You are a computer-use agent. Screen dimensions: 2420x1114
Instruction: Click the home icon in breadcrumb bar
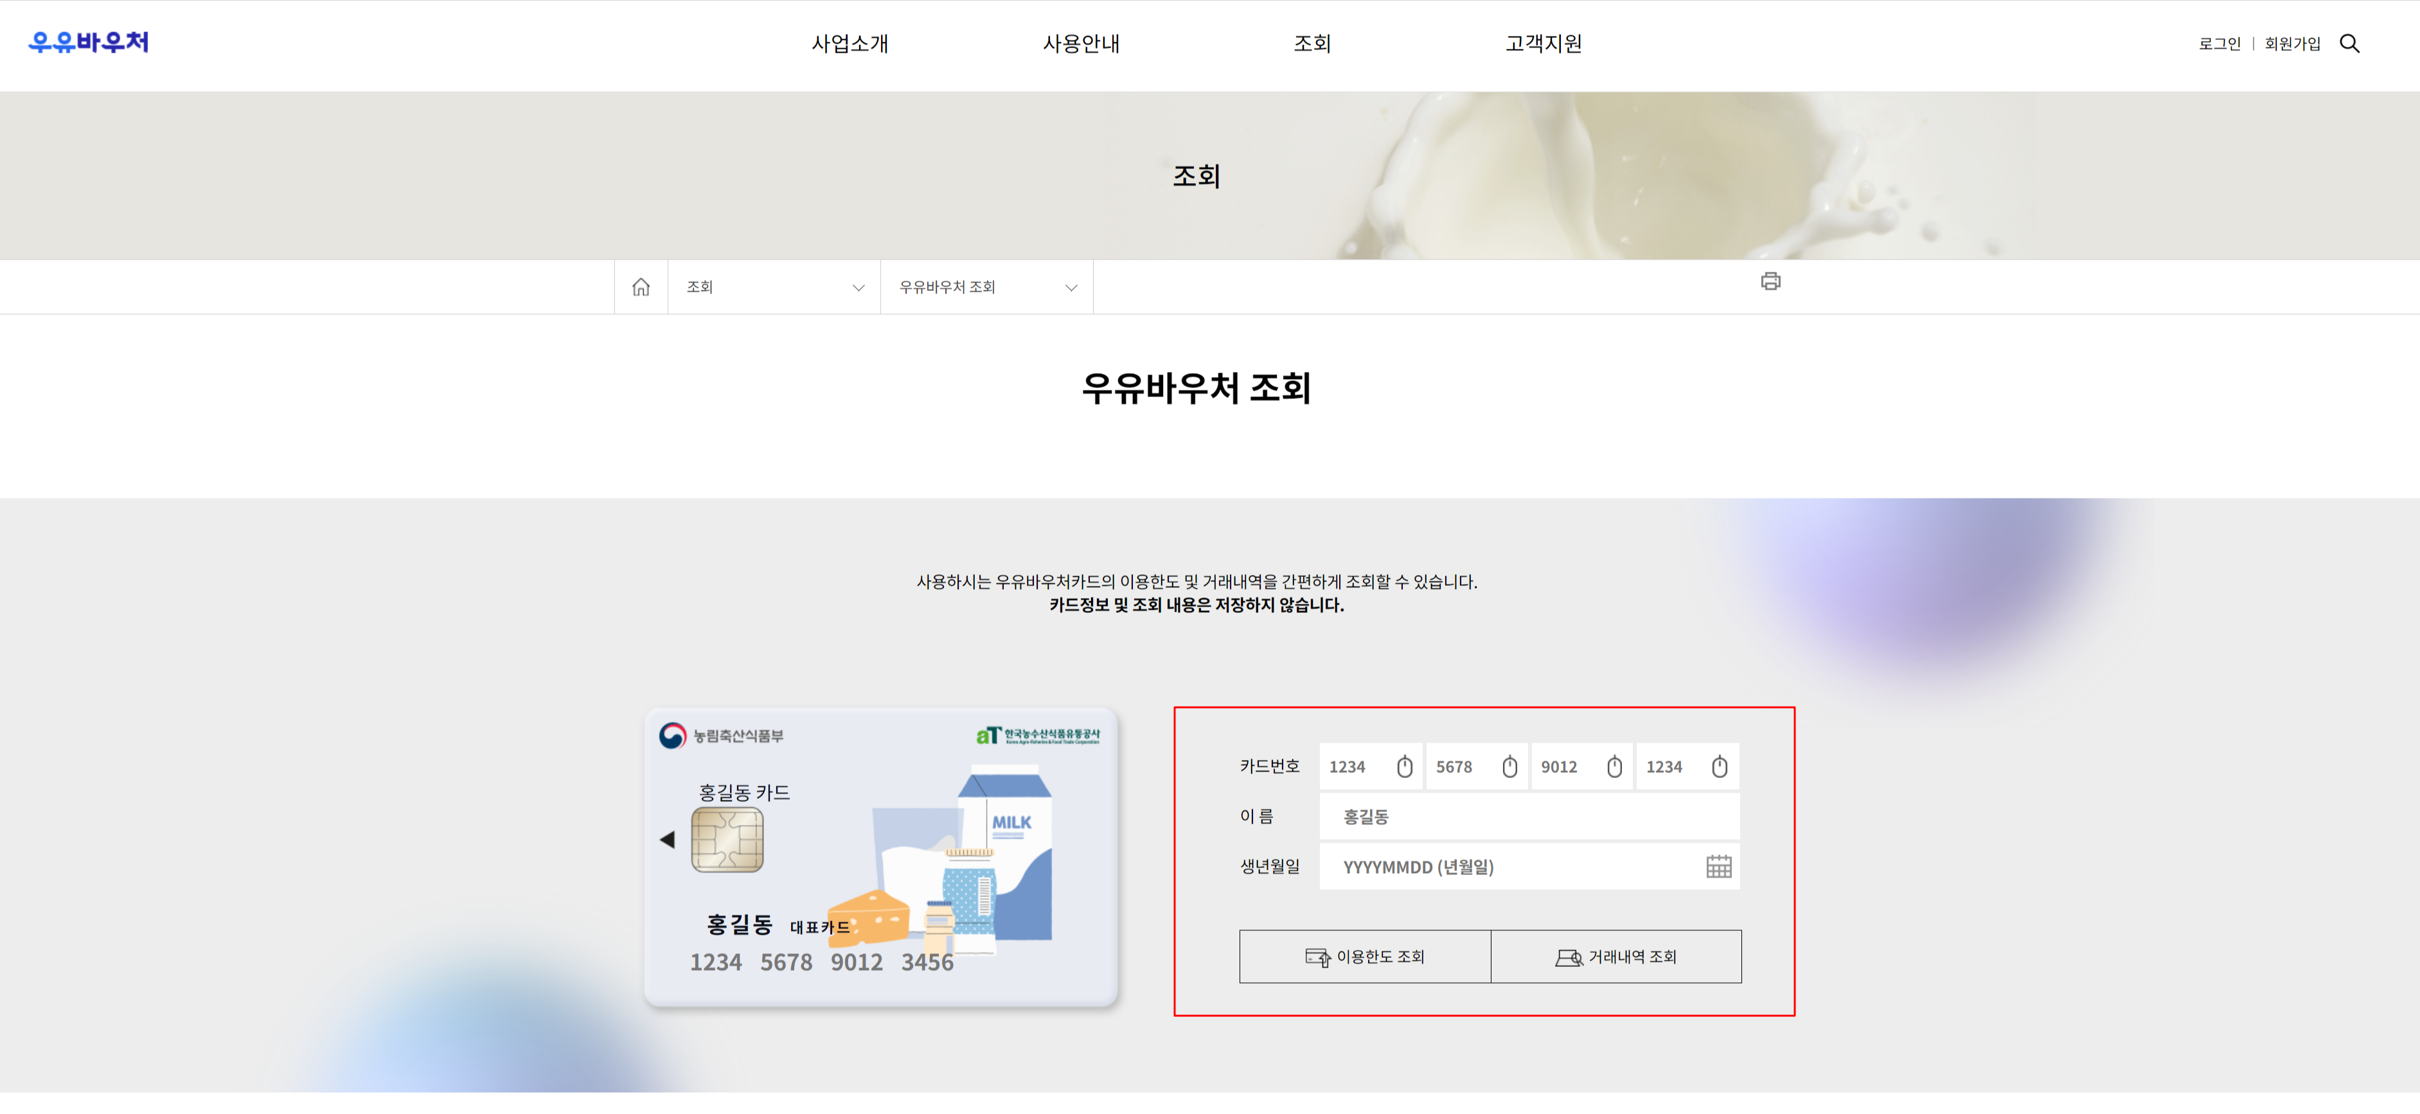click(641, 287)
